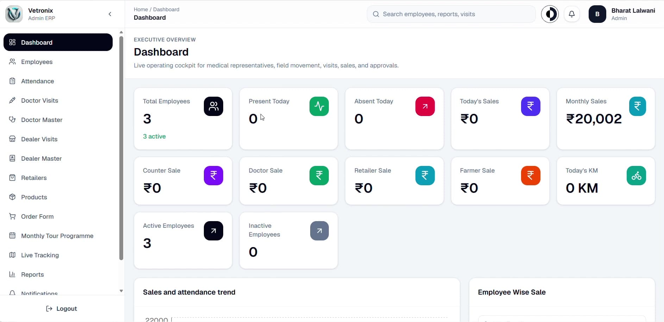
Task: Click the Inactive Employees arrow icon
Action: point(319,231)
